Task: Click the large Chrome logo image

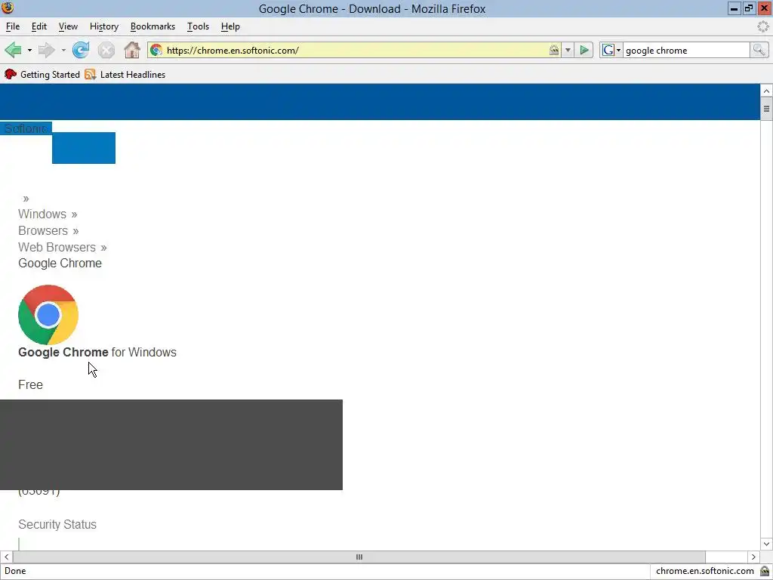Action: pos(48,315)
